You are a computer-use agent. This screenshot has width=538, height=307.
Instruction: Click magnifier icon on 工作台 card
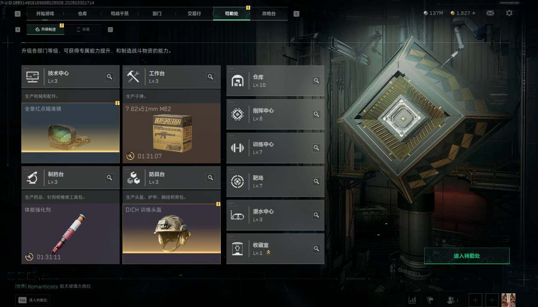tap(210, 77)
